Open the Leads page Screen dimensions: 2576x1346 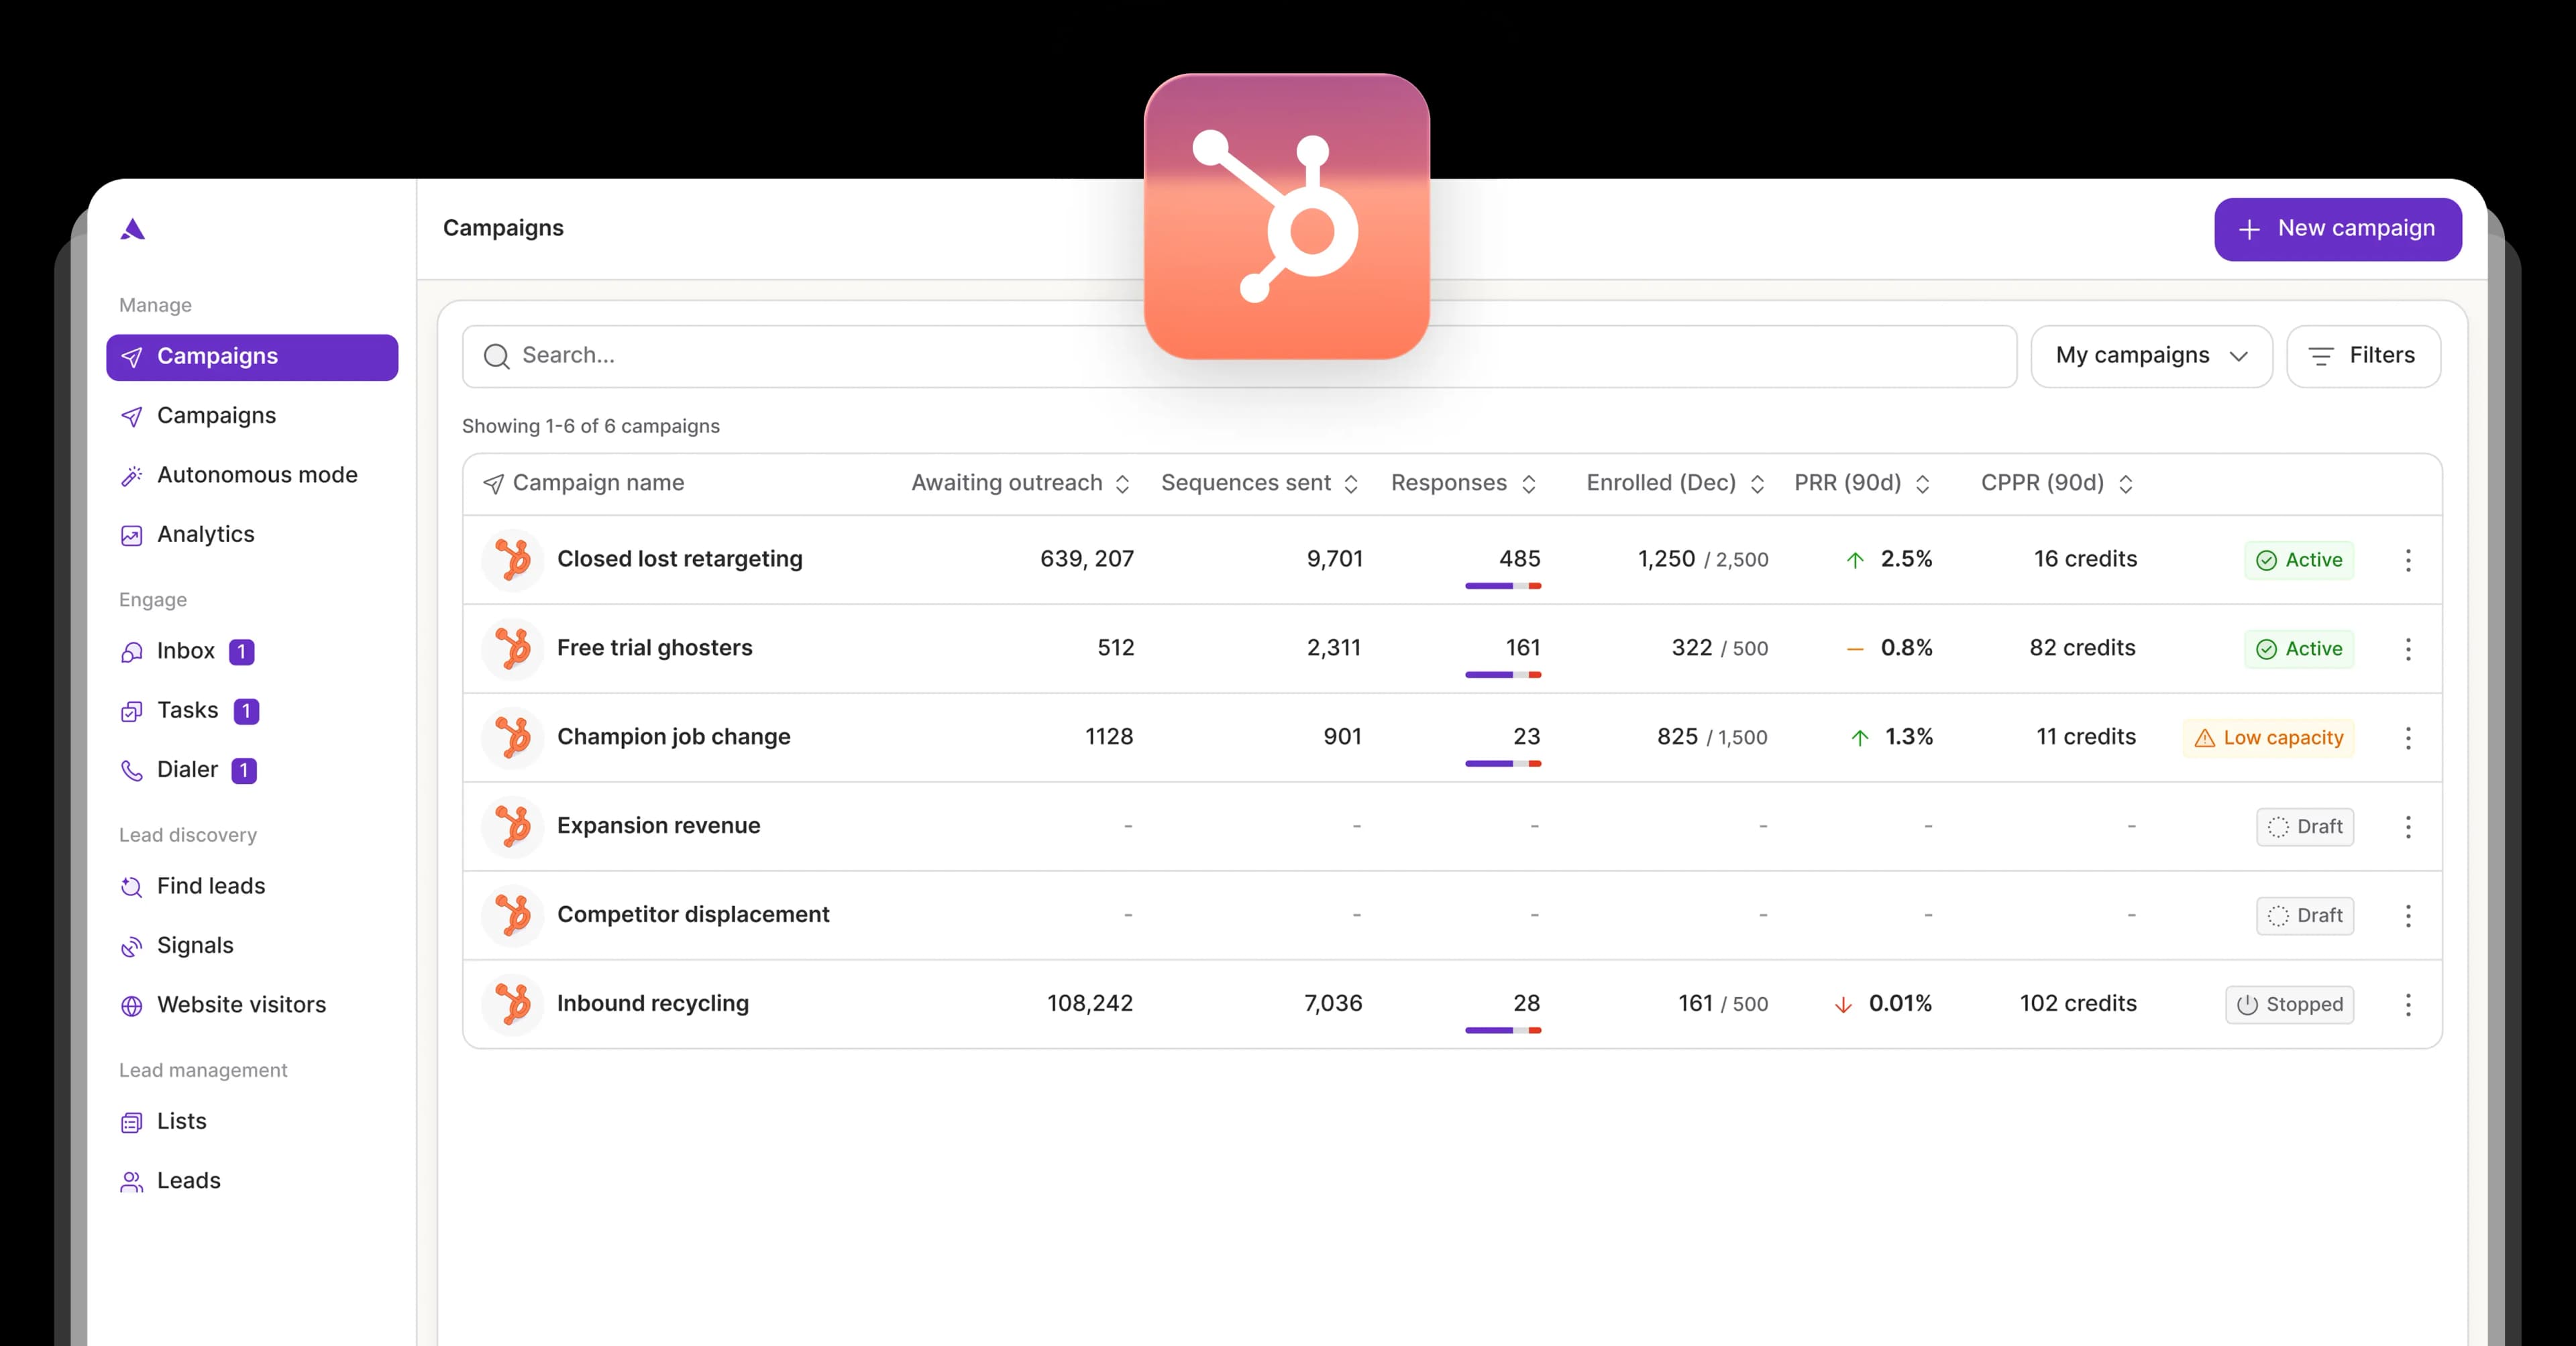(189, 1180)
